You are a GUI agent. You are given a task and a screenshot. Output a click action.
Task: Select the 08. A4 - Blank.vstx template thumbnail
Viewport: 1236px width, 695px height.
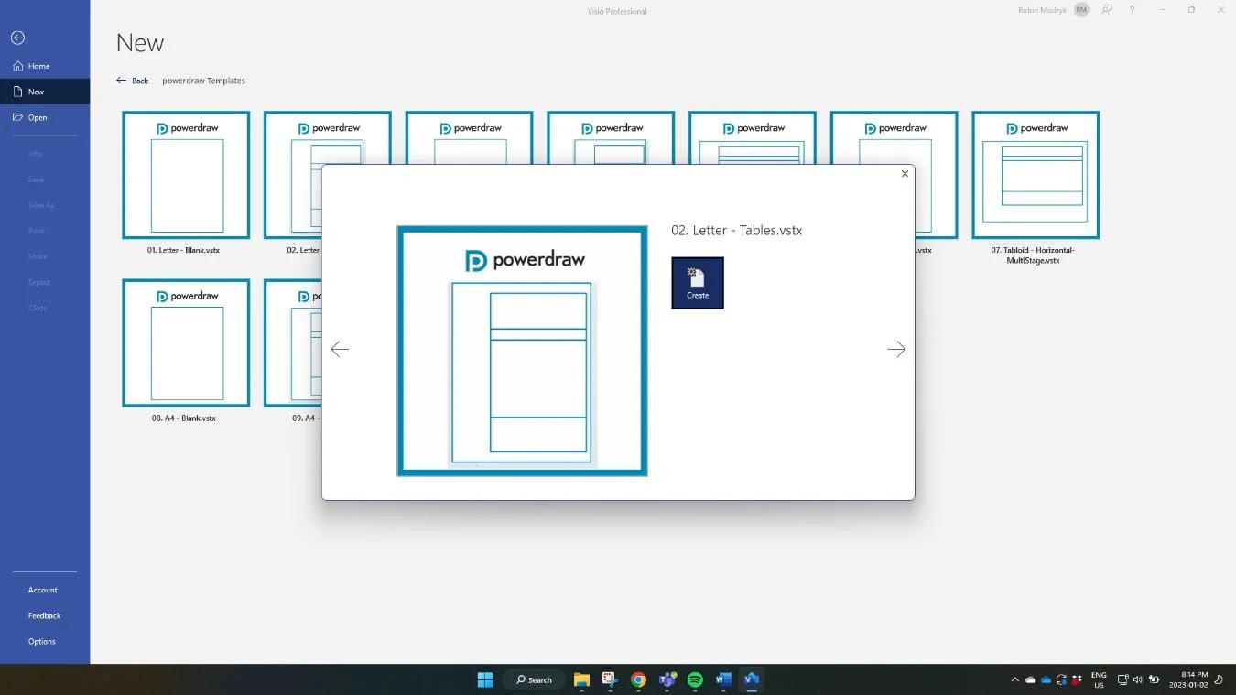point(186,342)
